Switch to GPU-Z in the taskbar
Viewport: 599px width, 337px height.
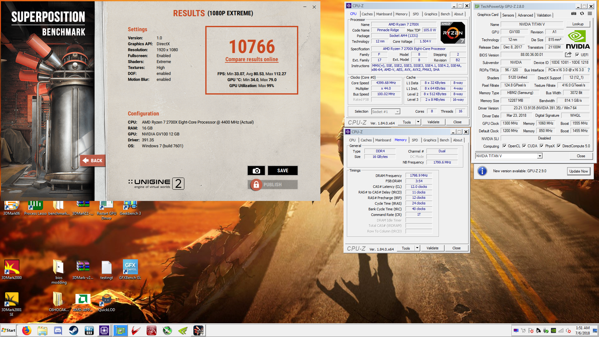120,330
